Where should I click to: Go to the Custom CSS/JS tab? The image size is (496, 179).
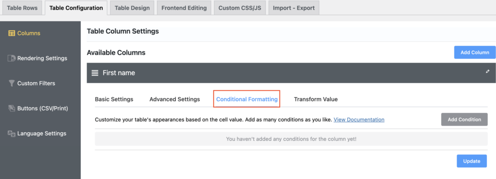[x=240, y=8]
